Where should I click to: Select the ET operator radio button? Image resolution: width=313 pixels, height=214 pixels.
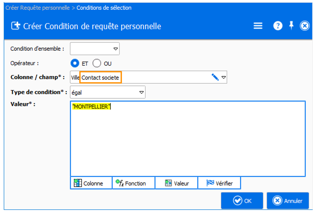tap(75, 64)
